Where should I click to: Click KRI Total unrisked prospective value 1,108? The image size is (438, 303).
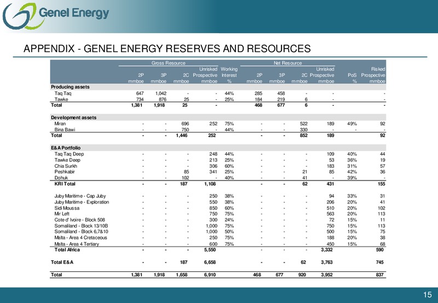click(210, 184)
